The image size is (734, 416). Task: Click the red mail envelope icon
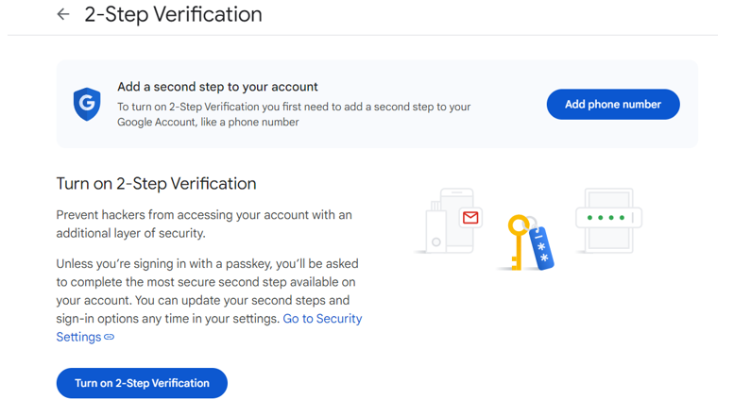470,217
